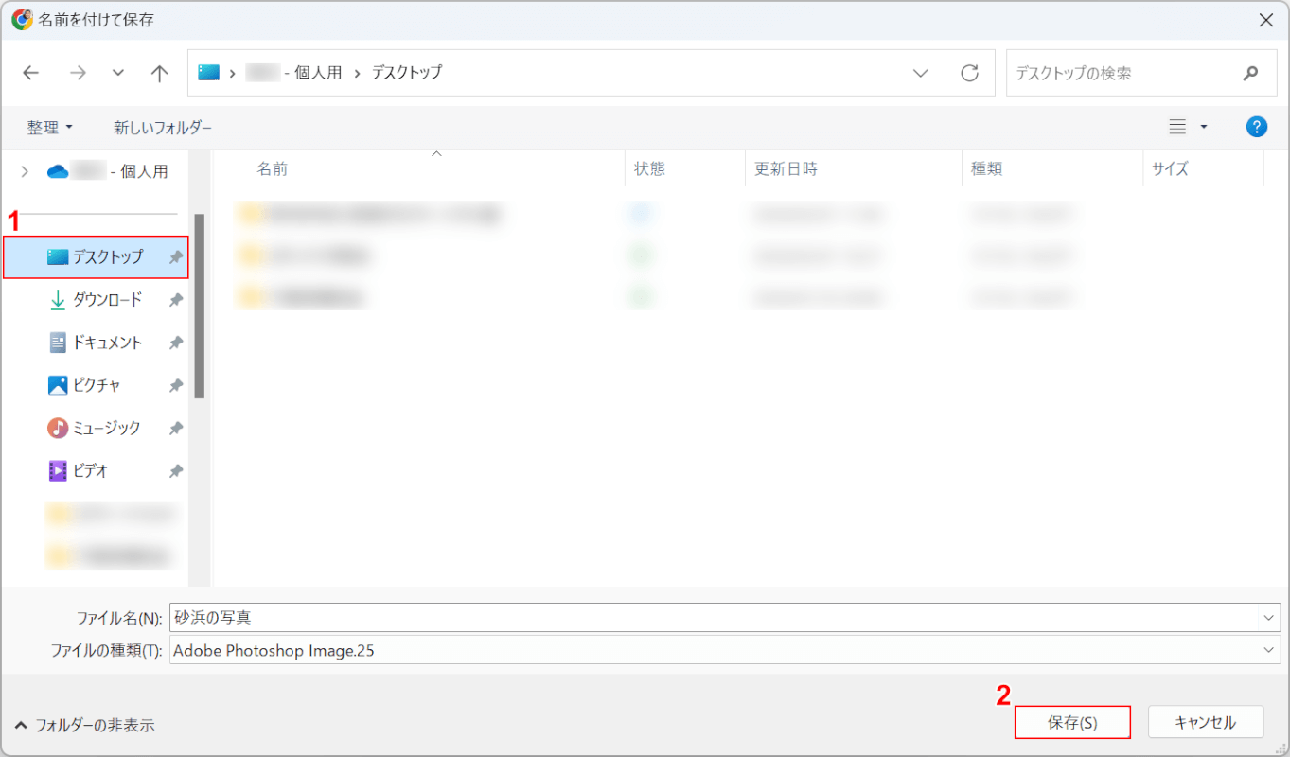Click デスクトップ in the address breadcrumb
The width and height of the screenshot is (1290, 757).
pyautogui.click(x=406, y=72)
